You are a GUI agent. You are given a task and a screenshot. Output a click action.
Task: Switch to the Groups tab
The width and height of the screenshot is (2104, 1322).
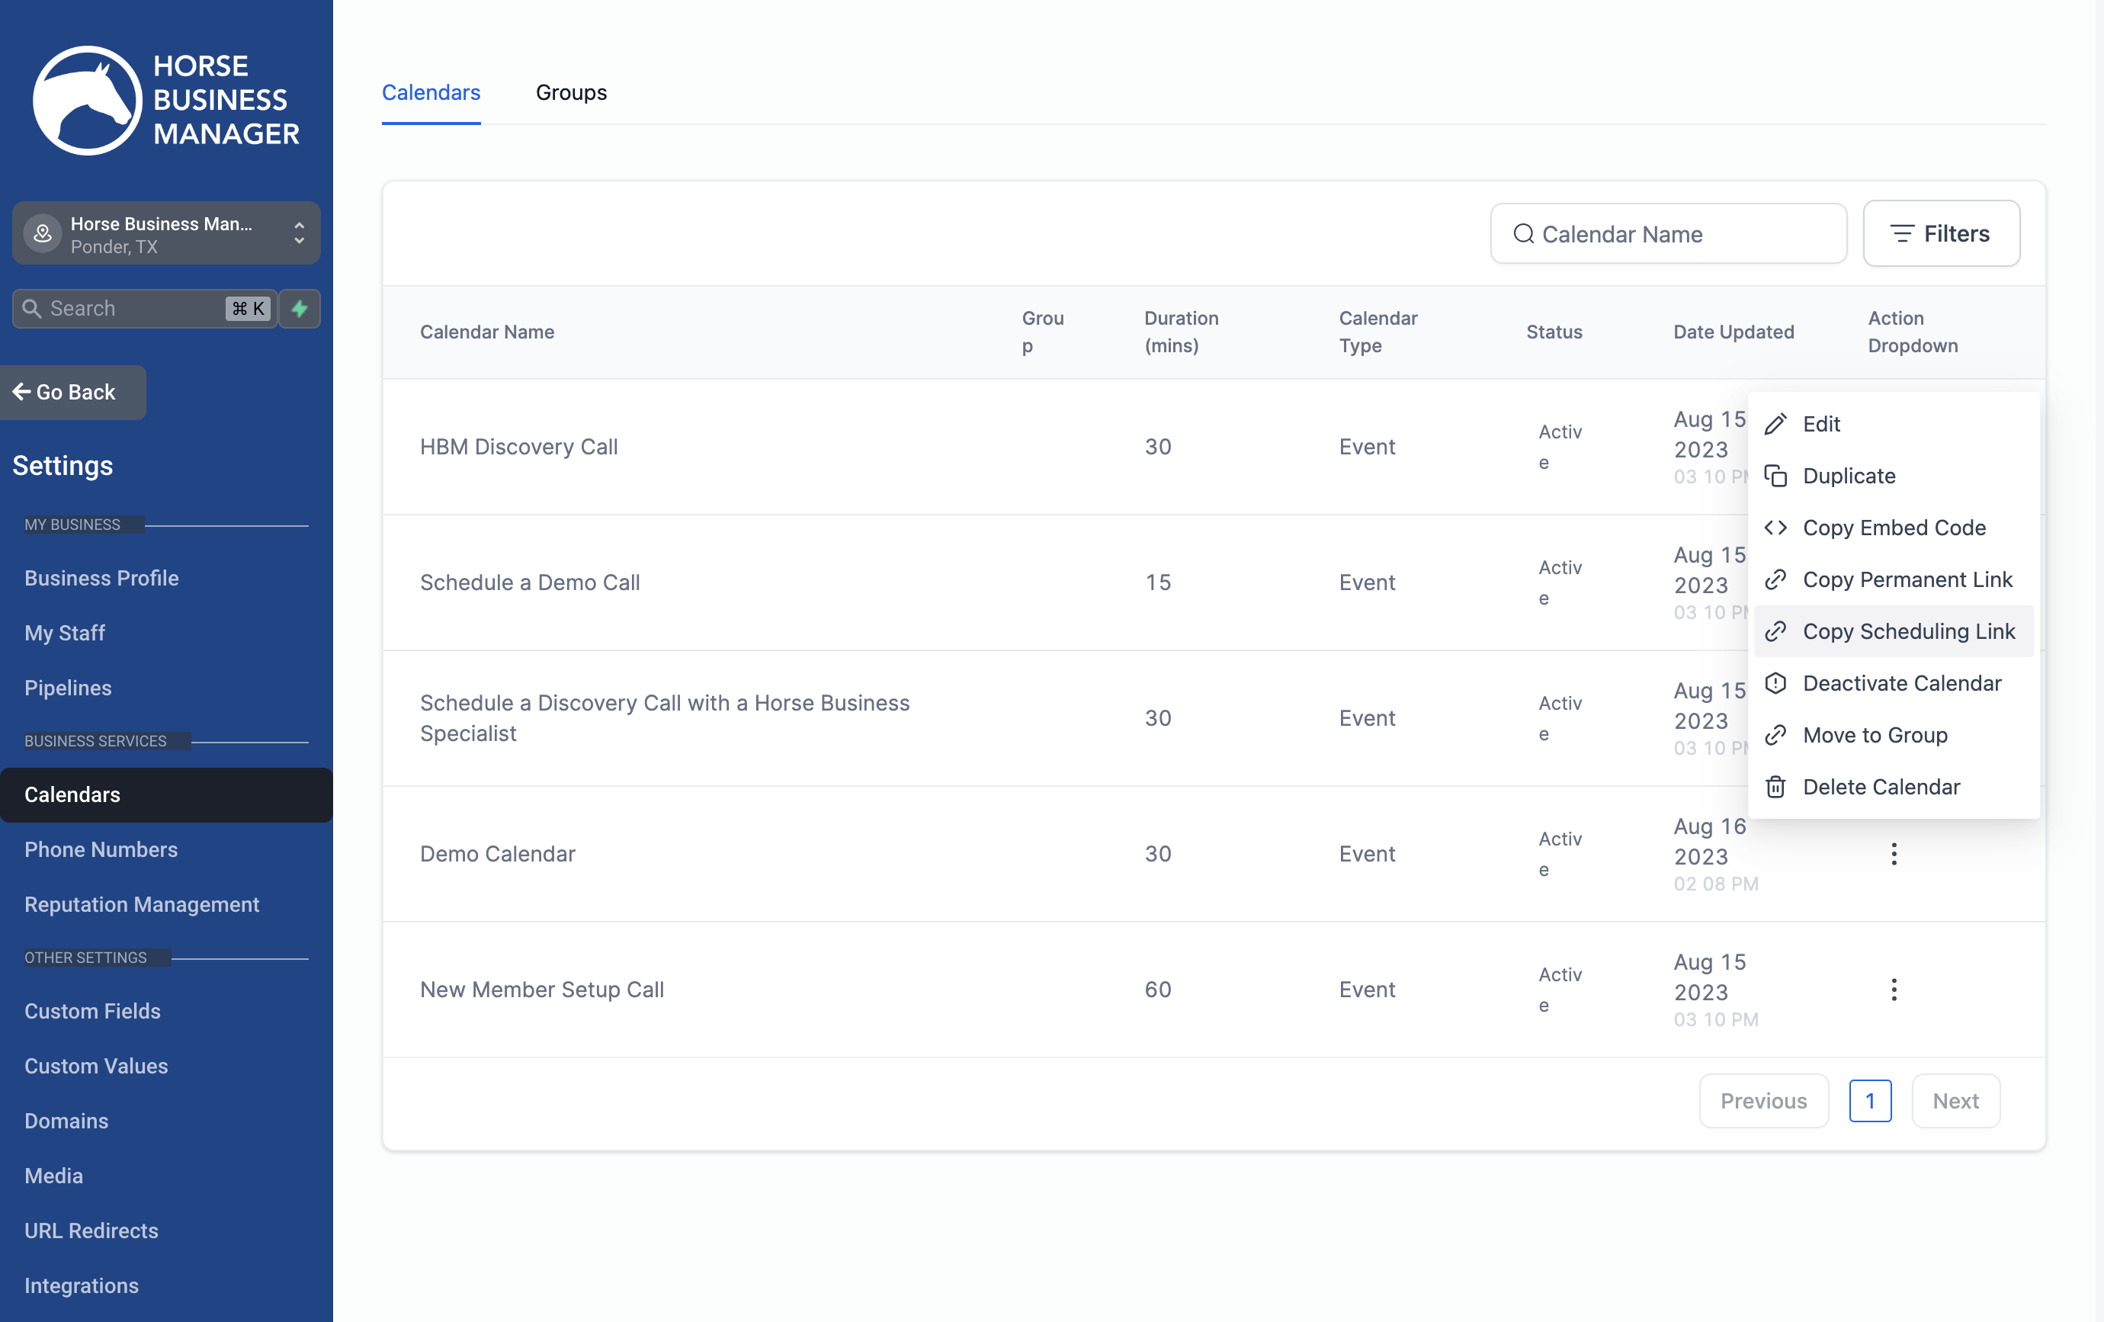point(572,92)
